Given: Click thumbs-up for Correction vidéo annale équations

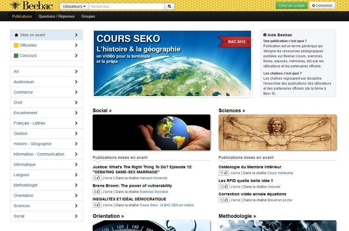Looking at the screenshot, I should (224, 200).
